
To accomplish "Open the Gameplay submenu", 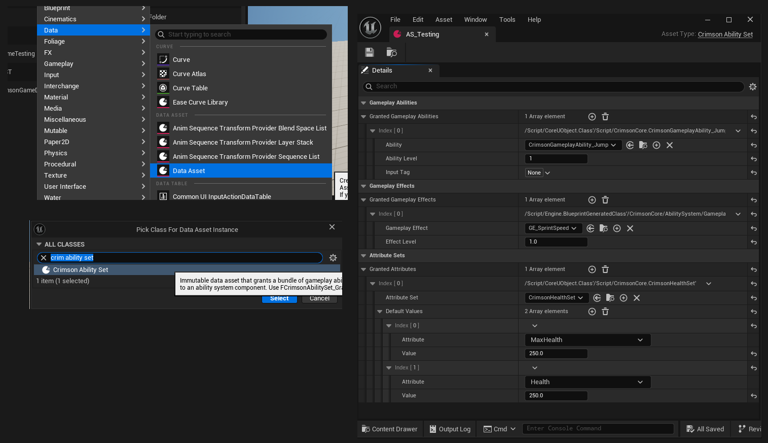I will coord(93,64).
